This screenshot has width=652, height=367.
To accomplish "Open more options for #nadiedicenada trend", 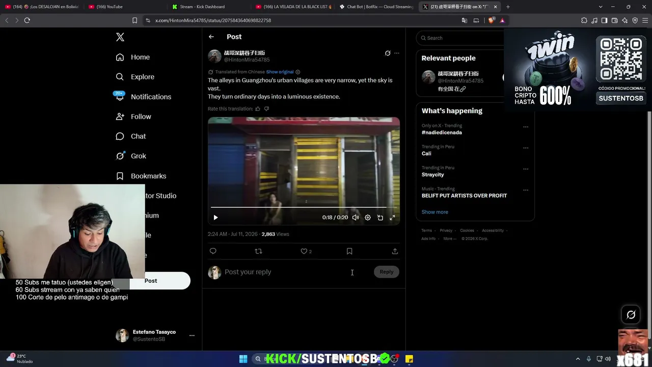I will coord(526,127).
